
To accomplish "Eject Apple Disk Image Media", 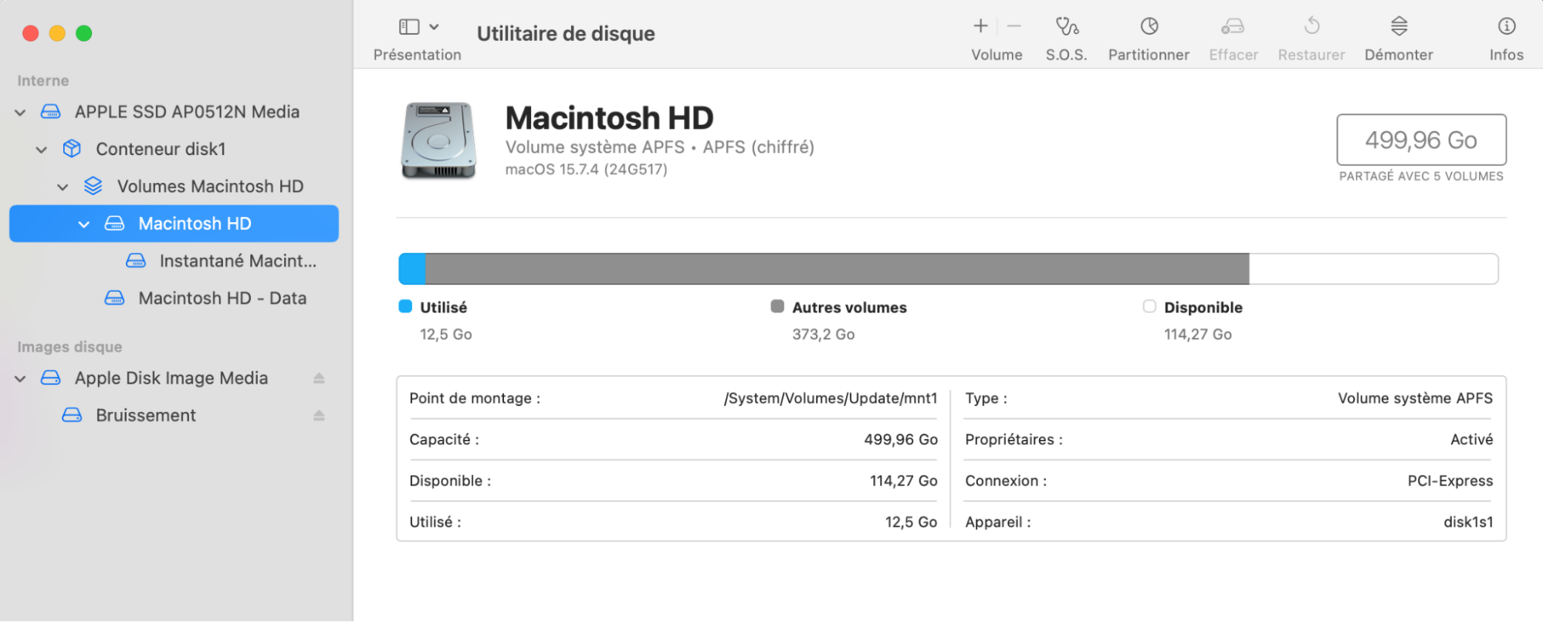I will pyautogui.click(x=319, y=378).
